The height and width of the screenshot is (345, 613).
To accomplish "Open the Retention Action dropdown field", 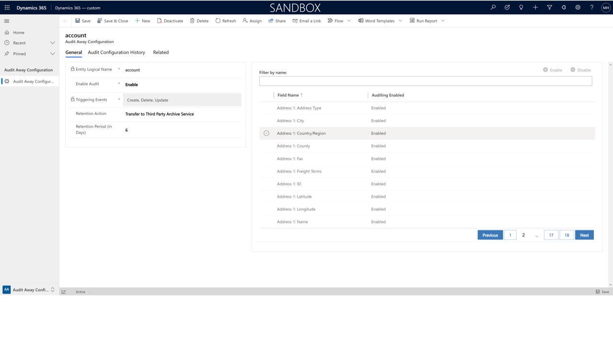I will coord(182,114).
